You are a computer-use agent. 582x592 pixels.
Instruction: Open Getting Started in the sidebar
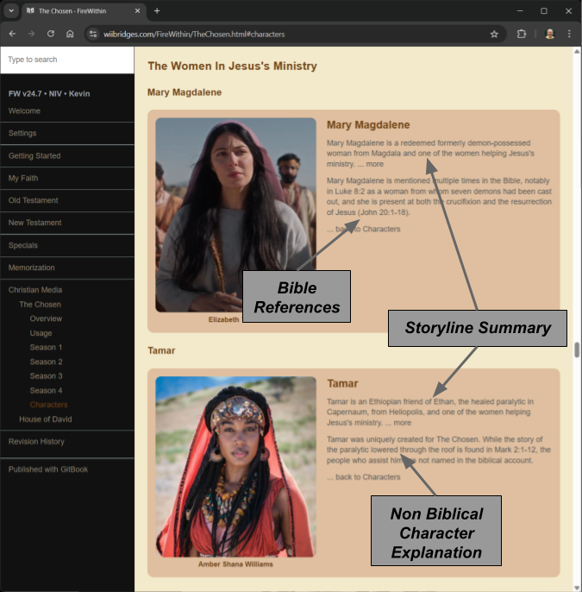[34, 155]
